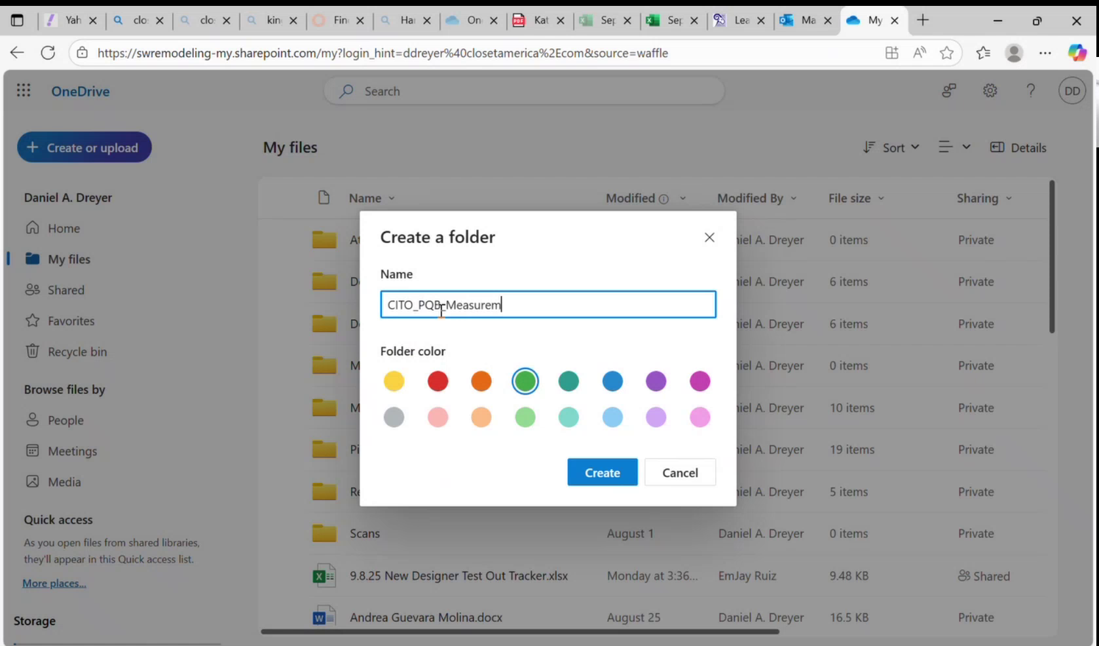Switch to the Shared sidebar section
Image resolution: width=1099 pixels, height=646 pixels.
point(65,290)
